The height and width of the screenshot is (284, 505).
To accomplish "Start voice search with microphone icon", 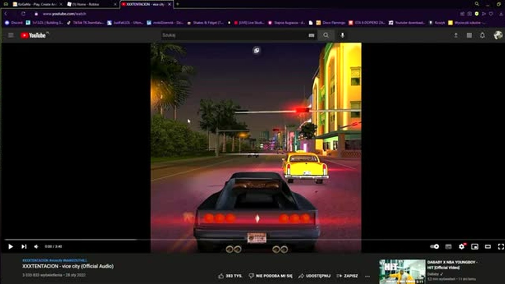I will 342,35.
